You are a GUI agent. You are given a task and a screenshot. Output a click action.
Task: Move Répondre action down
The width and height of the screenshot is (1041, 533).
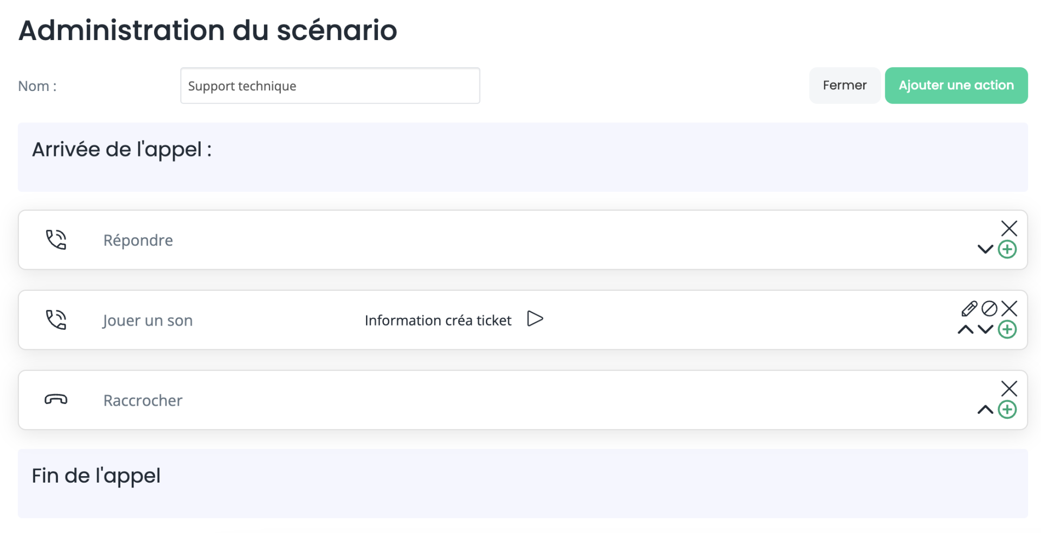(985, 249)
